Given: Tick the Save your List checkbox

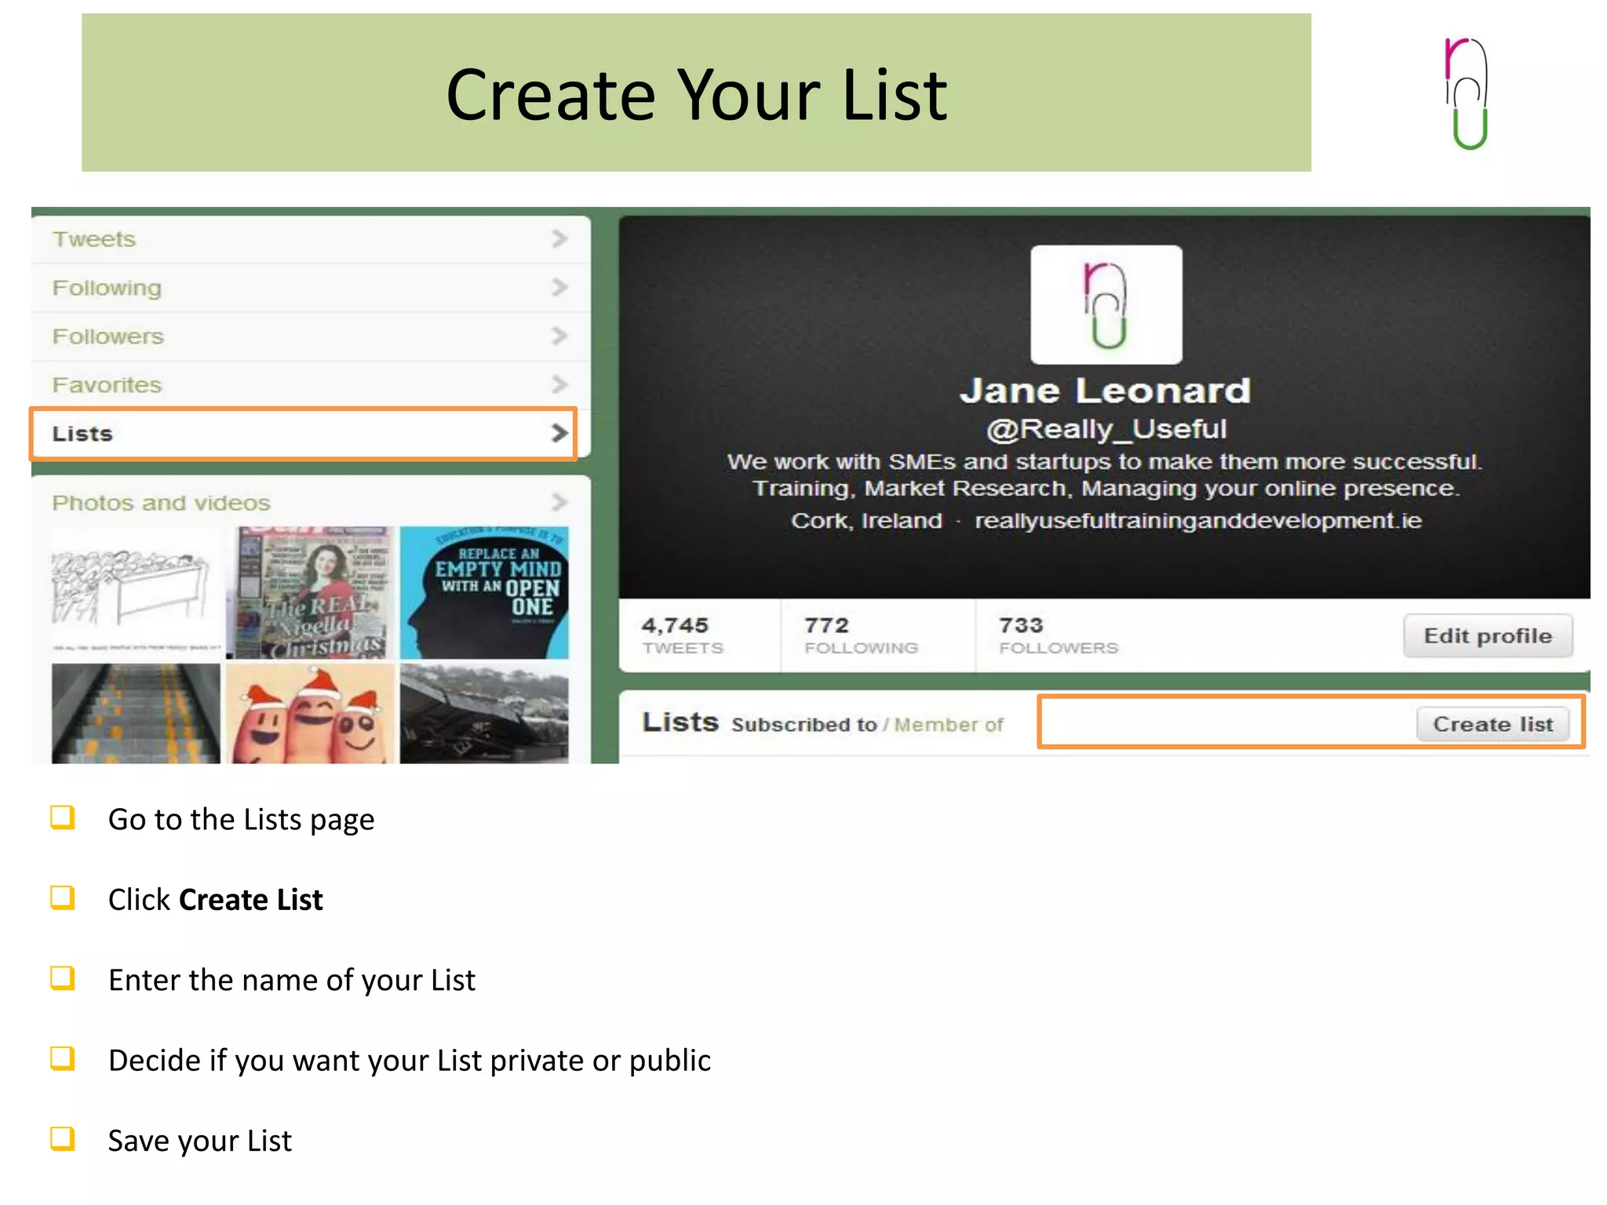Looking at the screenshot, I should coord(62,1138).
